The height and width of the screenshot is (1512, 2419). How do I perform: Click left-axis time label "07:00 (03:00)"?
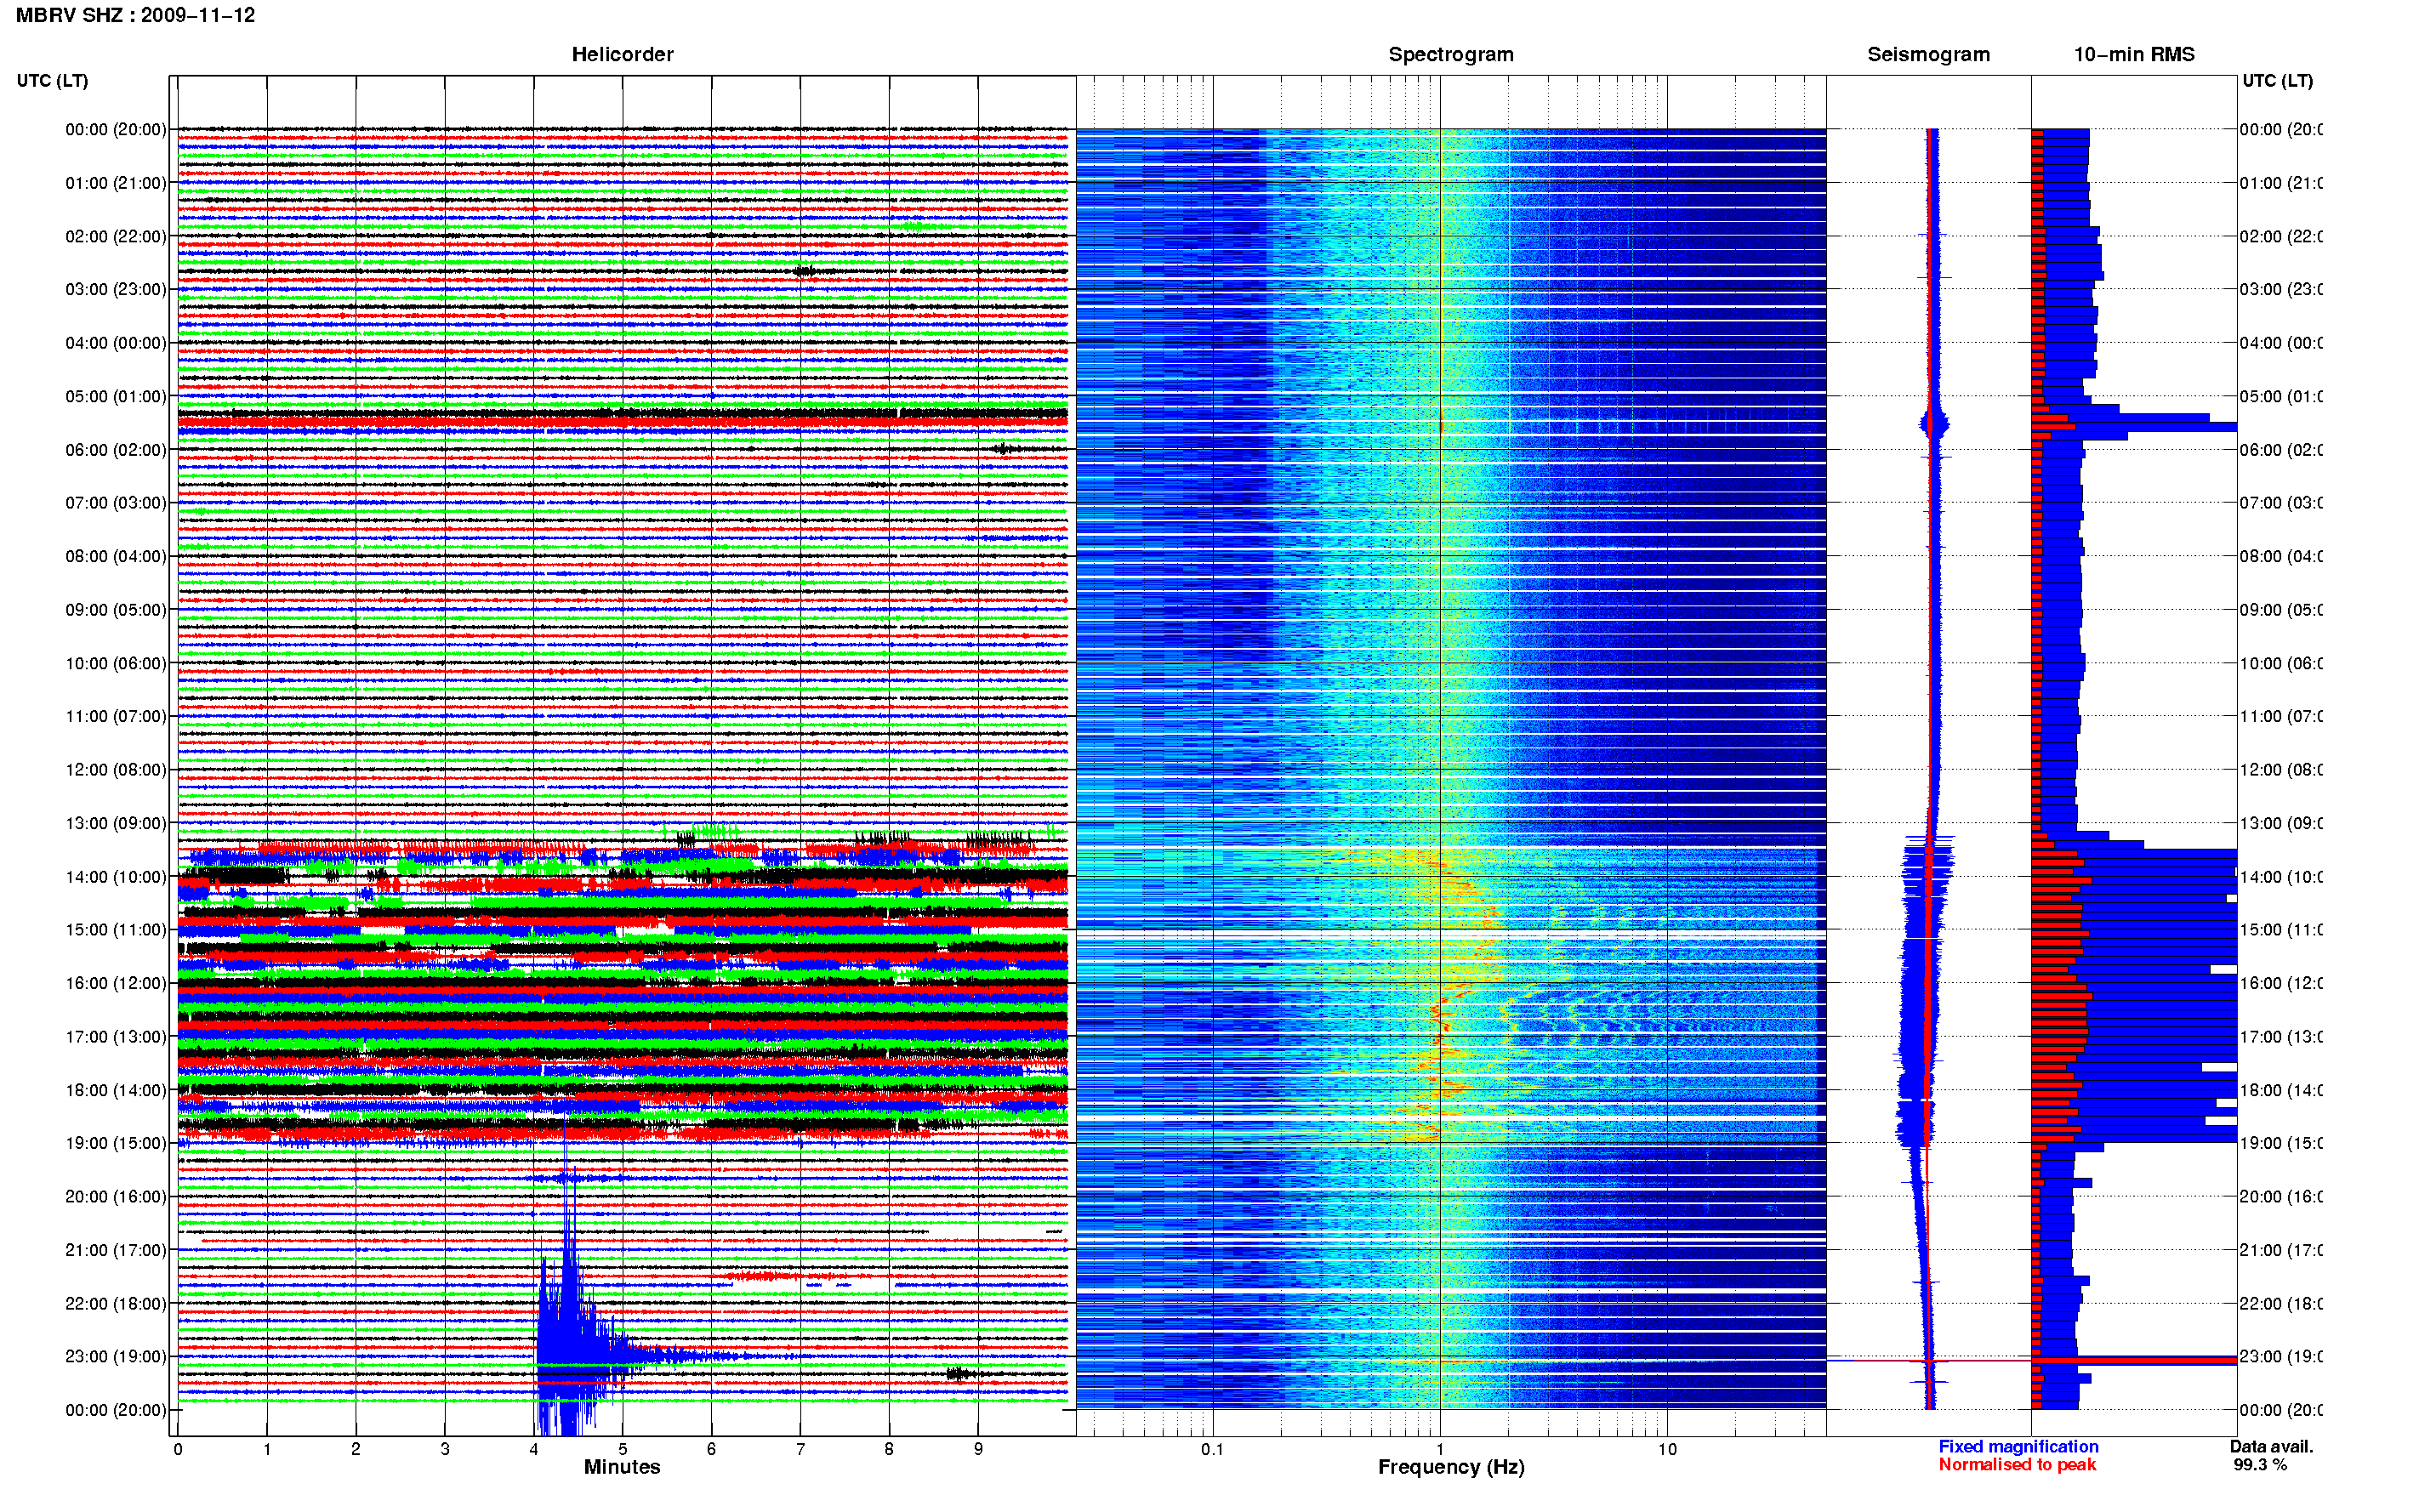click(x=116, y=503)
